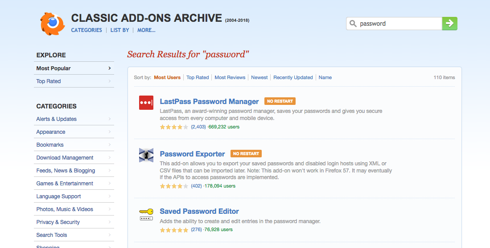
Task: Click the chevron beside Alerts & Updates
Action: (110, 119)
